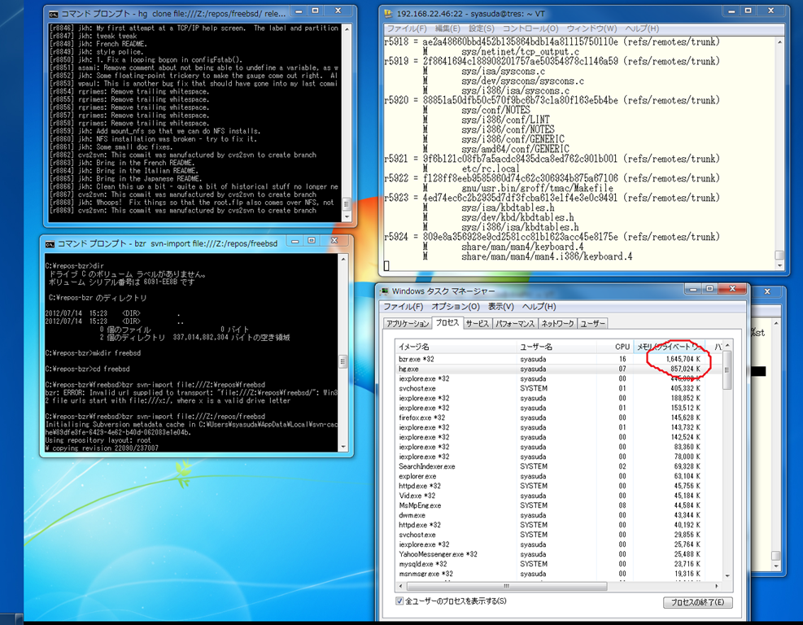Go to the ネットワーク tab
The image size is (803, 625).
coord(557,324)
